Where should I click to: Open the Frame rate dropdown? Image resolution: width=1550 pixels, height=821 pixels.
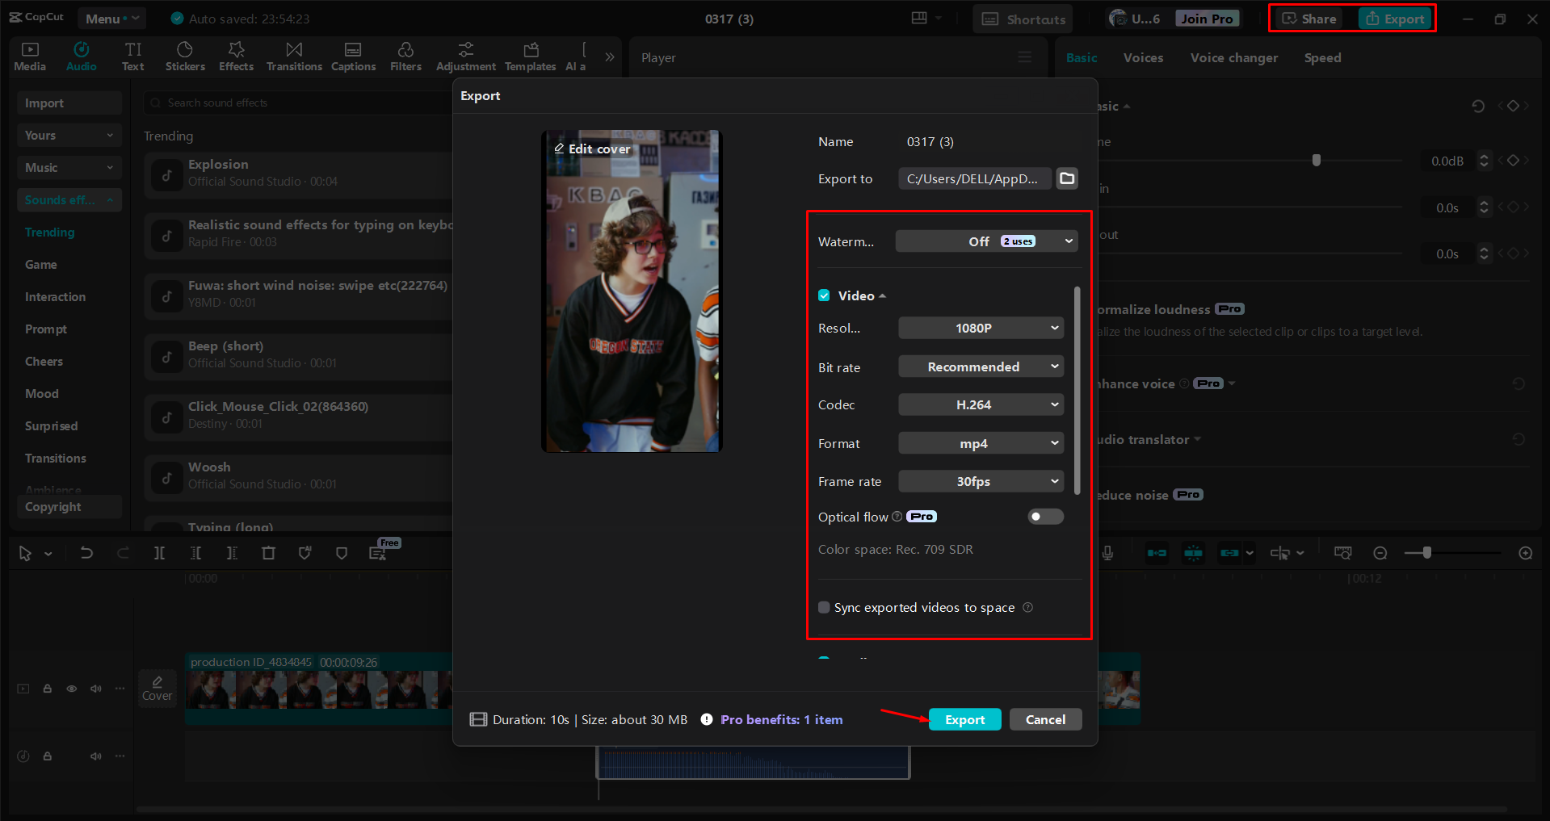point(981,481)
